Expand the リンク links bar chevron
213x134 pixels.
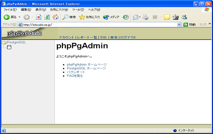pos(210,24)
